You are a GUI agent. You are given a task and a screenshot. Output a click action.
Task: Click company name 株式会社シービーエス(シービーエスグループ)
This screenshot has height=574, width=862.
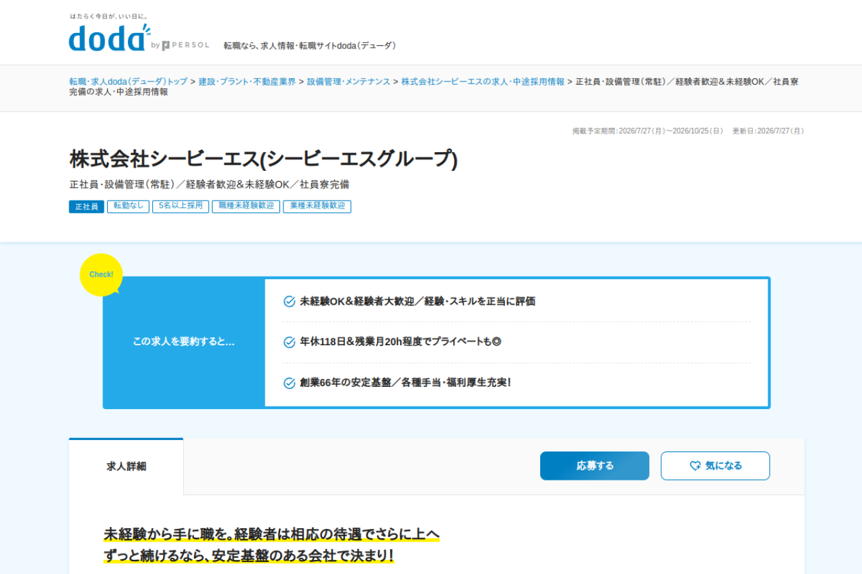pos(263,159)
